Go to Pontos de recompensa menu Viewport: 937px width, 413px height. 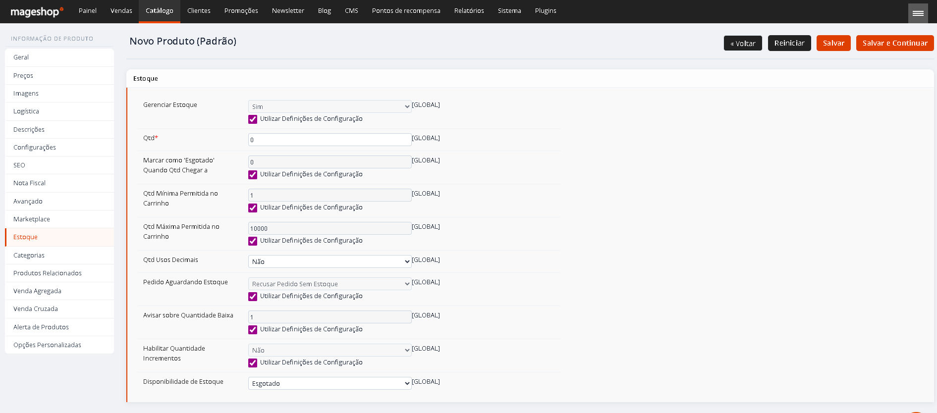point(406,11)
